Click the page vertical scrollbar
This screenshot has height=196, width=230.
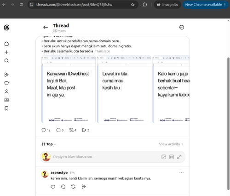click(x=228, y=124)
